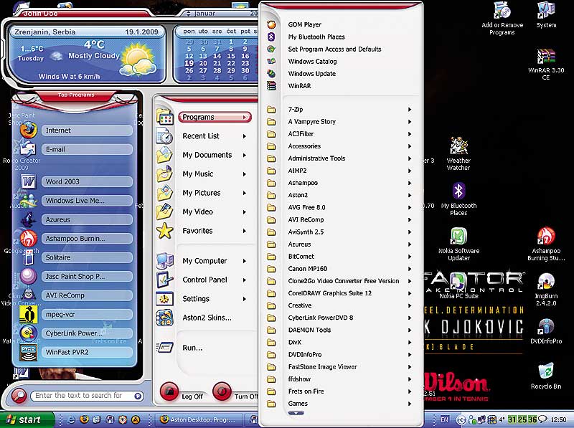This screenshot has width=574, height=428.
Task: Expand the Games submenu arrow
Action: [410, 404]
